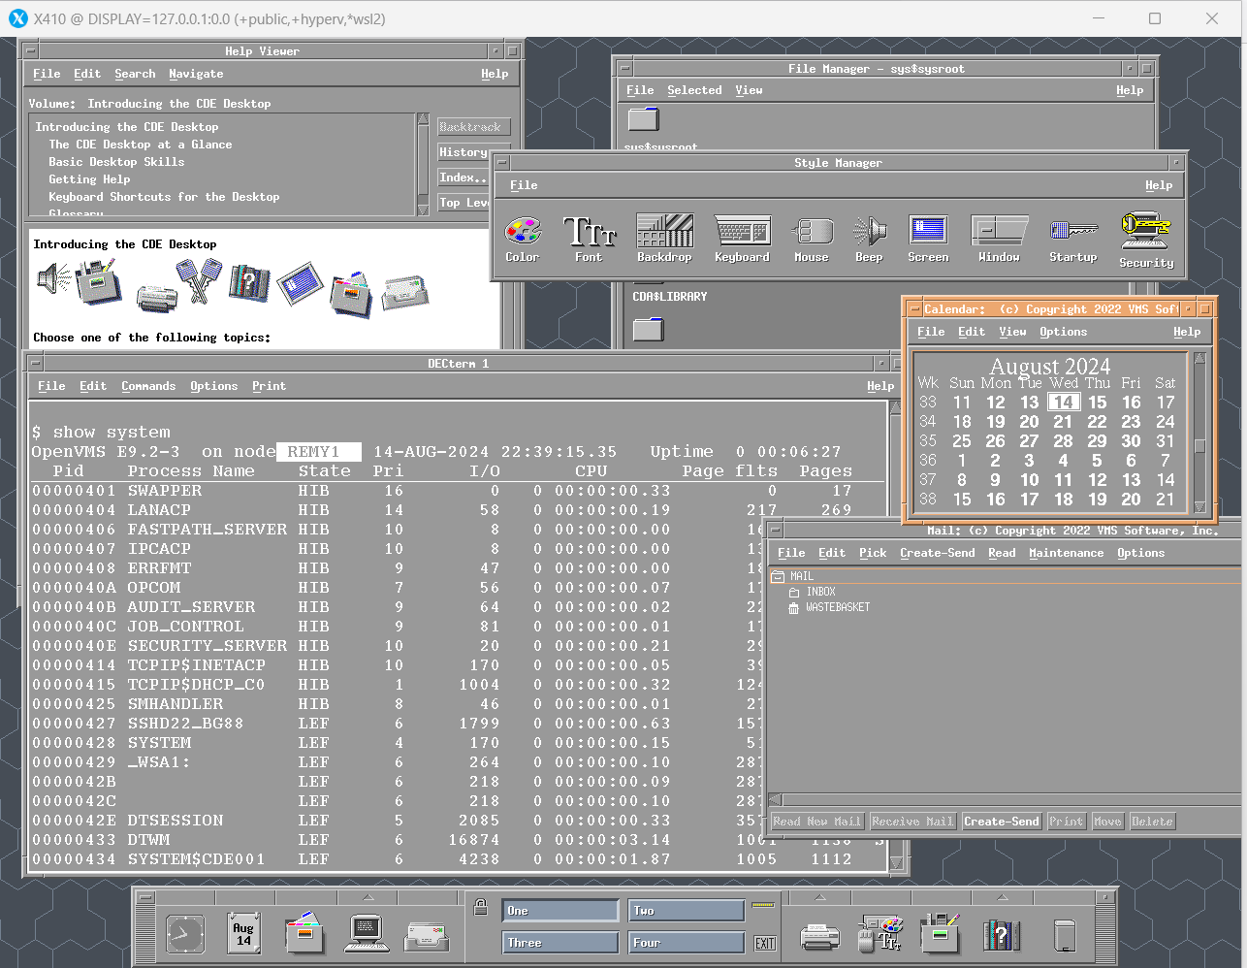Open the Maintenance menu in Mail

click(x=1067, y=553)
